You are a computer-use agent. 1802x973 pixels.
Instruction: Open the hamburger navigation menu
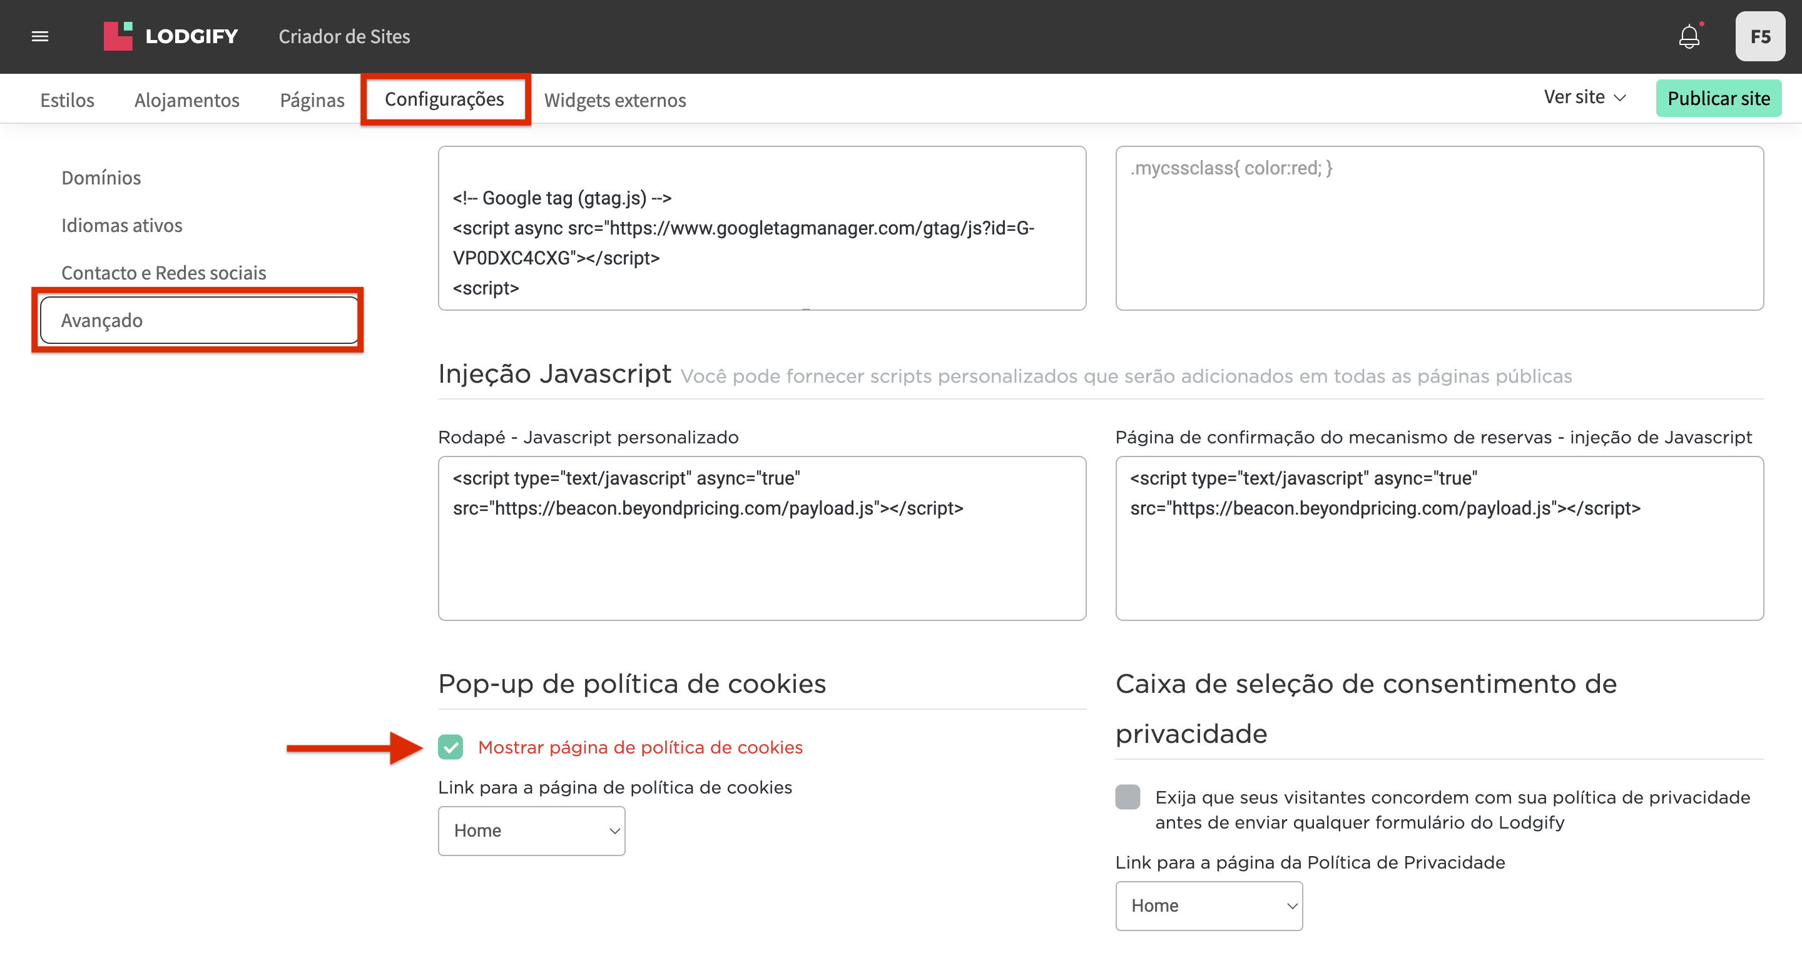[40, 36]
